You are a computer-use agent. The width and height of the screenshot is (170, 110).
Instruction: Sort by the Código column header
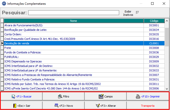pos(154,21)
